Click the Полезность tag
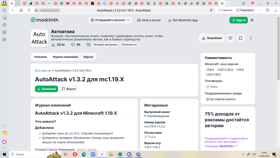This screenshot has width=280, height=158. pyautogui.click(x=129, y=45)
